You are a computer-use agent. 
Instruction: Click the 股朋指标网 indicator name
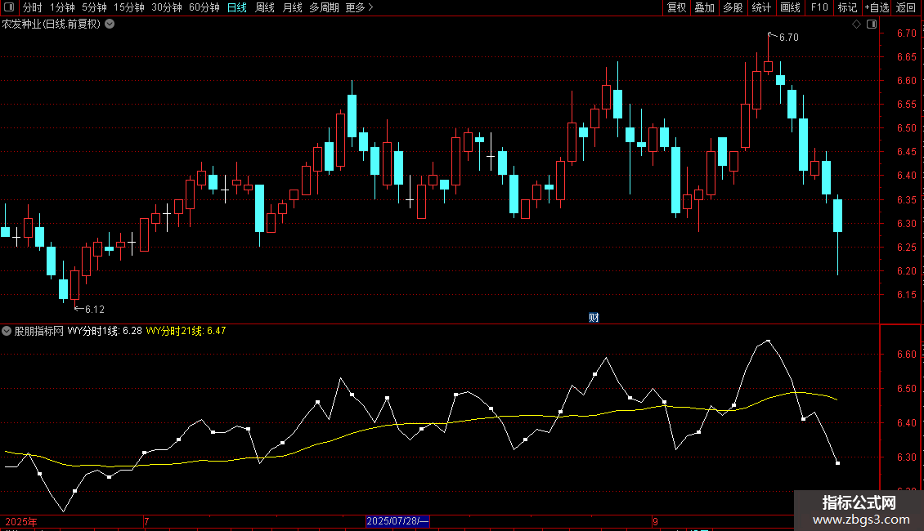(x=39, y=331)
